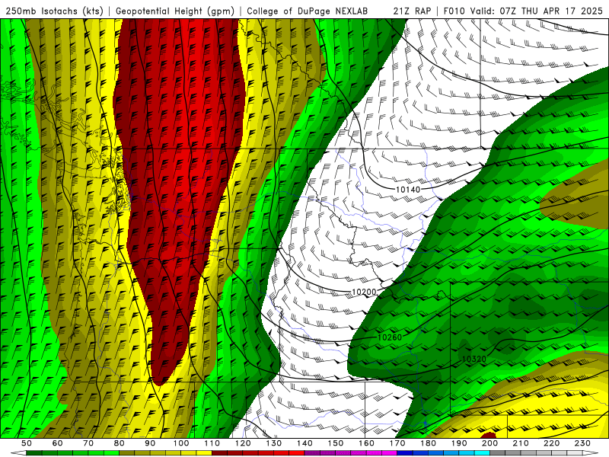Click the 60 value on the color scale
The width and height of the screenshot is (609, 457).
click(x=58, y=443)
